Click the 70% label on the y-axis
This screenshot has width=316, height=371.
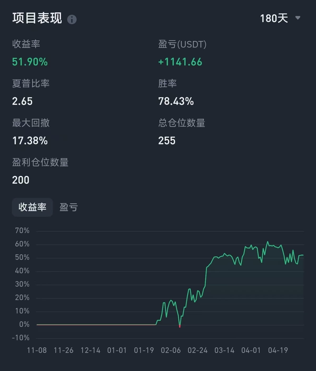click(x=22, y=231)
